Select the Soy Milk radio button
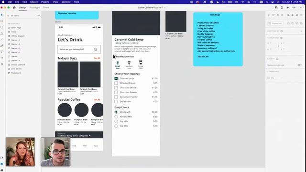This screenshot has width=306, height=172. [116, 121]
